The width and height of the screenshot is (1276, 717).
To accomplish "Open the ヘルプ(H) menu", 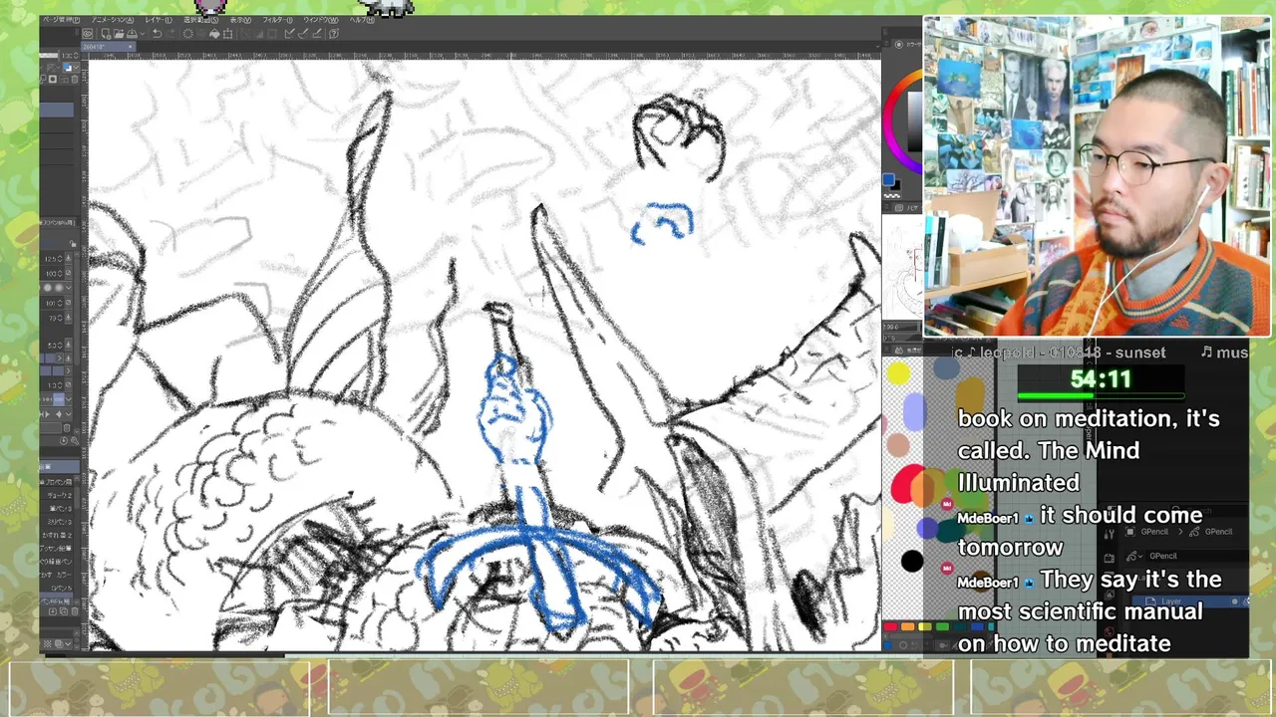I will click(x=362, y=20).
